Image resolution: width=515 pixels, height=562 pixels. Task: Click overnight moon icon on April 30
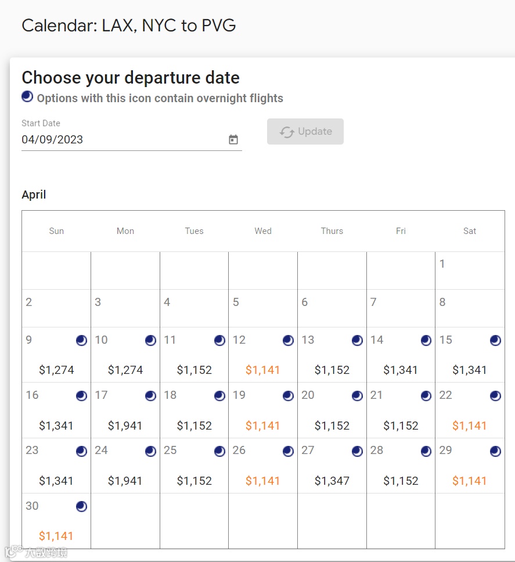[x=82, y=506]
